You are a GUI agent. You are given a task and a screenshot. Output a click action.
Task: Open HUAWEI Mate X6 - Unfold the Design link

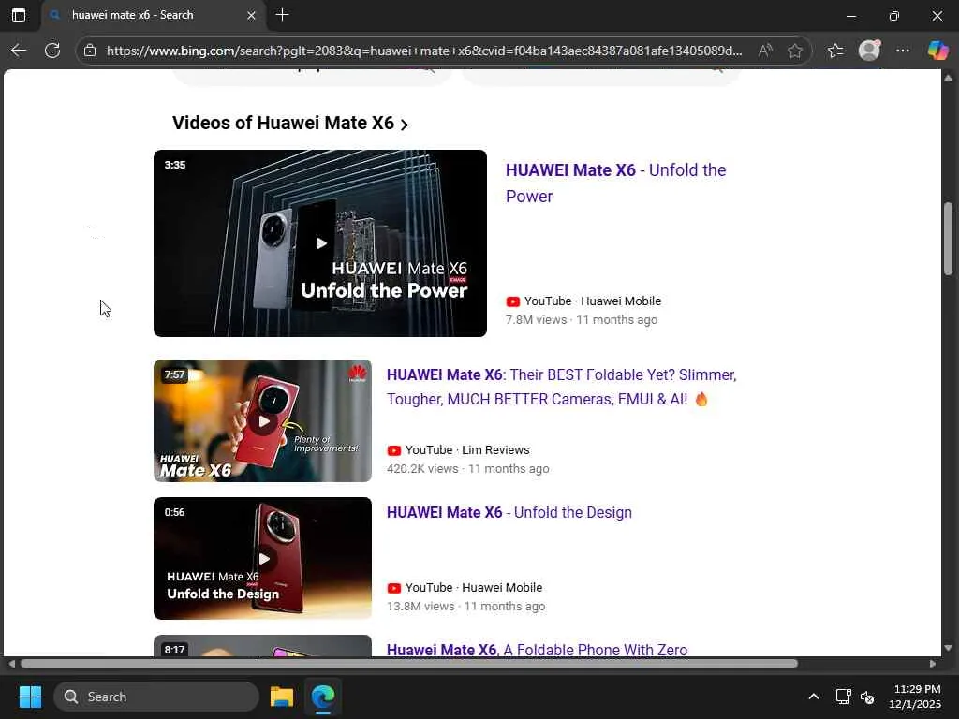tap(509, 512)
